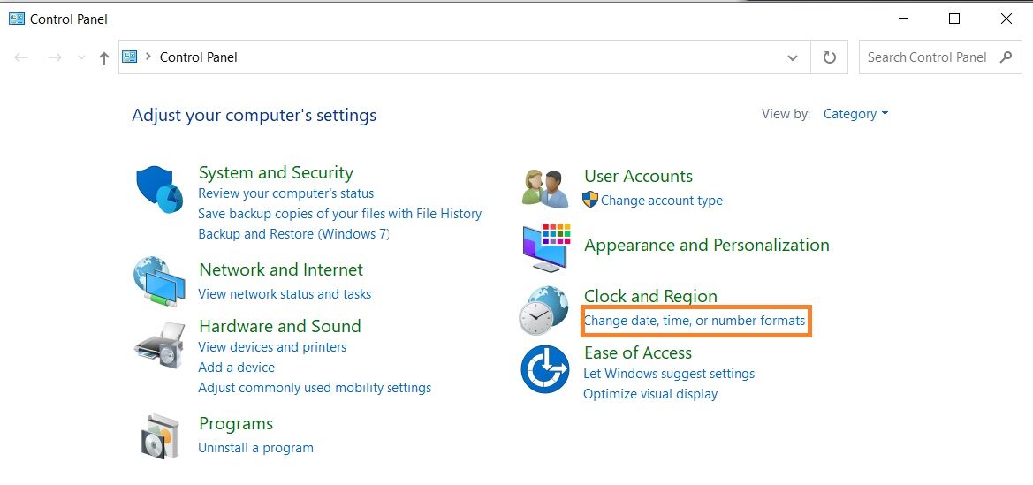Open Change account type link
The height and width of the screenshot is (485, 1033).
click(x=662, y=201)
